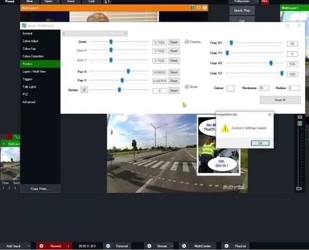Click the Zoom Y slider handle
The image size is (309, 250).
[x=111, y=60]
